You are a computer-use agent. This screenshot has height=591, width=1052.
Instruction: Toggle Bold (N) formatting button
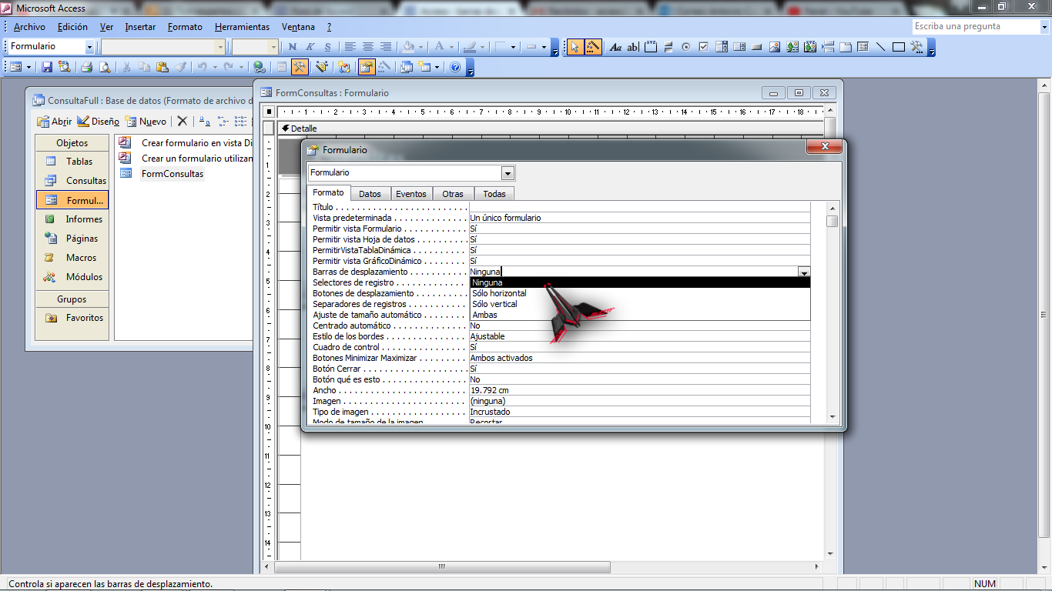point(293,47)
